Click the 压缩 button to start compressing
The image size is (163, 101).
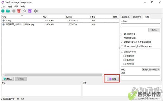click(113, 79)
